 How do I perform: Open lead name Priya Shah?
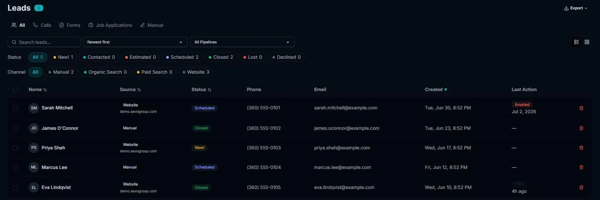point(53,148)
